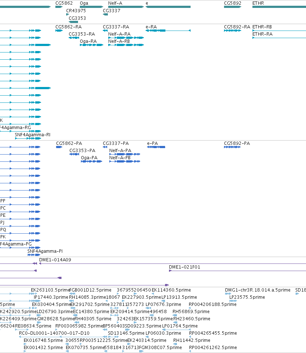This screenshot has height=353, width=306.
Task: Click the CG5862-PA protein label
Action: click(69, 143)
